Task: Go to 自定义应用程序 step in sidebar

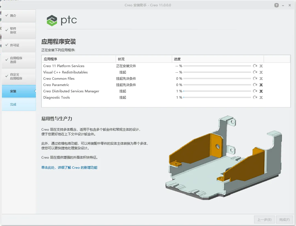Action: click(19, 76)
